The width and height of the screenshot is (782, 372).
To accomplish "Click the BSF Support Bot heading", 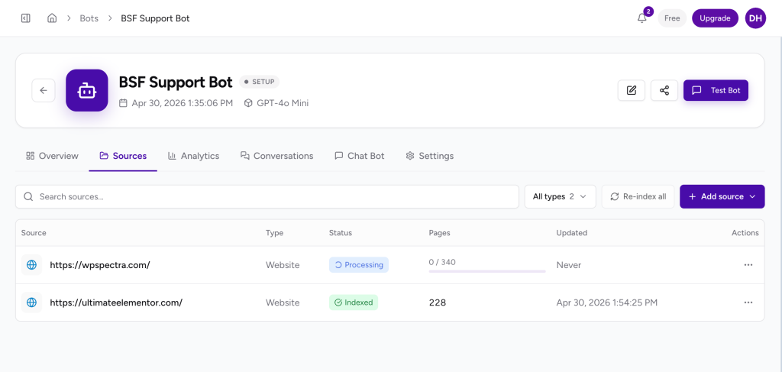I will (176, 82).
